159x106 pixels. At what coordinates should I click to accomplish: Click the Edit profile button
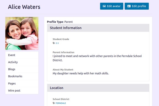137,6
